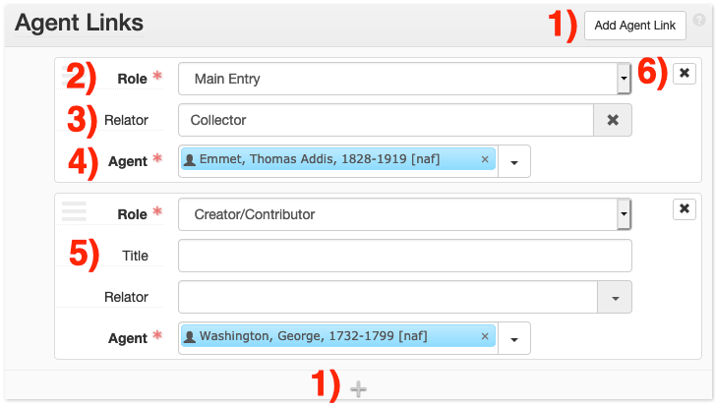This screenshot has width=715, height=406.
Task: Remove the Main Entry agent link
Action: 685,72
